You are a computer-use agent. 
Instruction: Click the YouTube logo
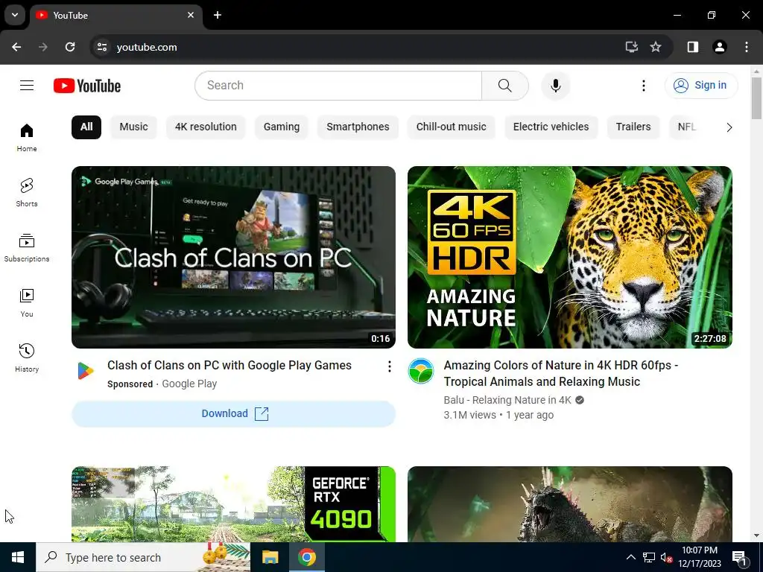tap(87, 86)
